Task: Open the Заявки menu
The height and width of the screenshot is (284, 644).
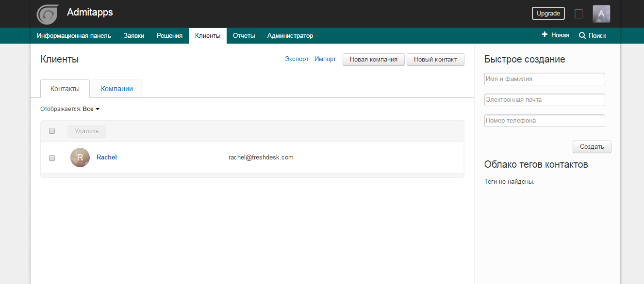Action: 134,35
